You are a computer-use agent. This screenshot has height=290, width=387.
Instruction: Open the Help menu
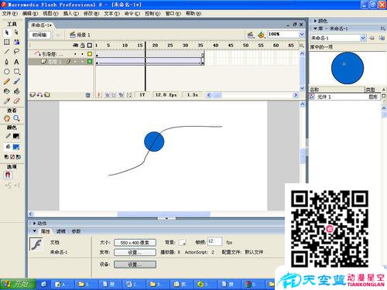click(193, 13)
